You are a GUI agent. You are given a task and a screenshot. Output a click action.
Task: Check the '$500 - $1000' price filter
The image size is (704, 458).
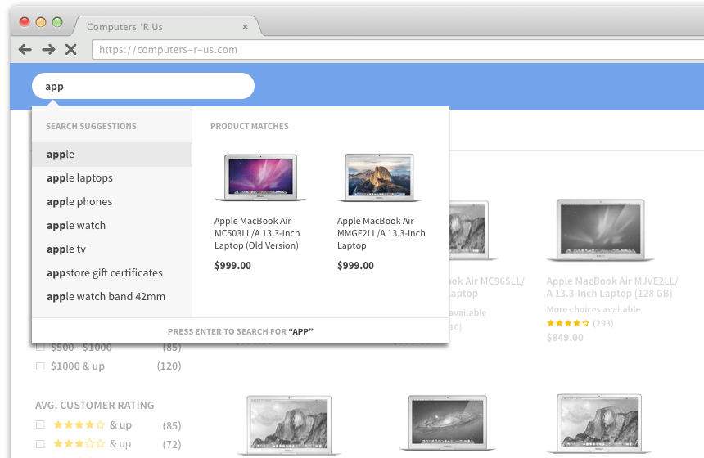click(40, 348)
